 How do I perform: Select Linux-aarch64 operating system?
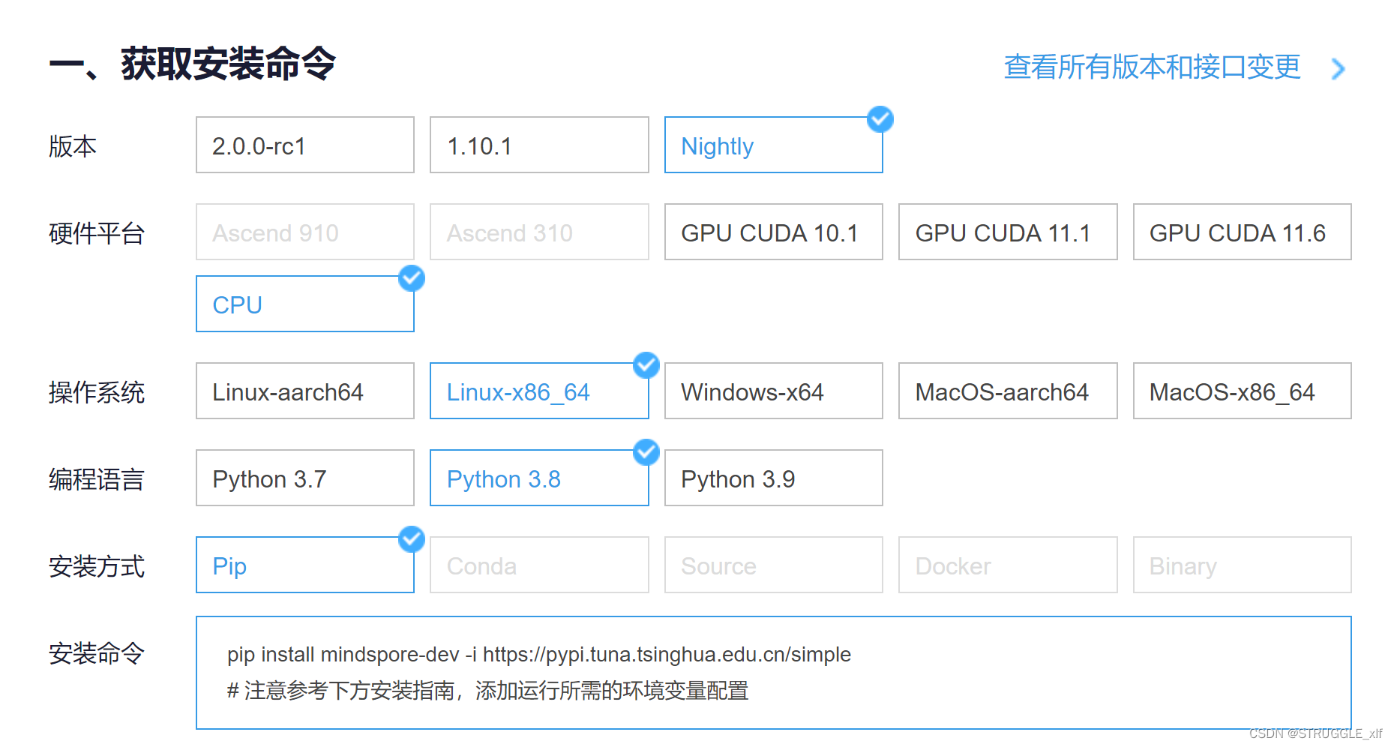305,391
